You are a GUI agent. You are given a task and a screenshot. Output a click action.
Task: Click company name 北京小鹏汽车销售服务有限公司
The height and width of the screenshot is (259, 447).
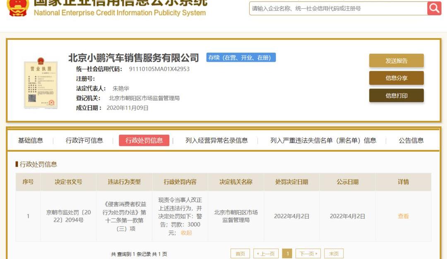coord(134,58)
